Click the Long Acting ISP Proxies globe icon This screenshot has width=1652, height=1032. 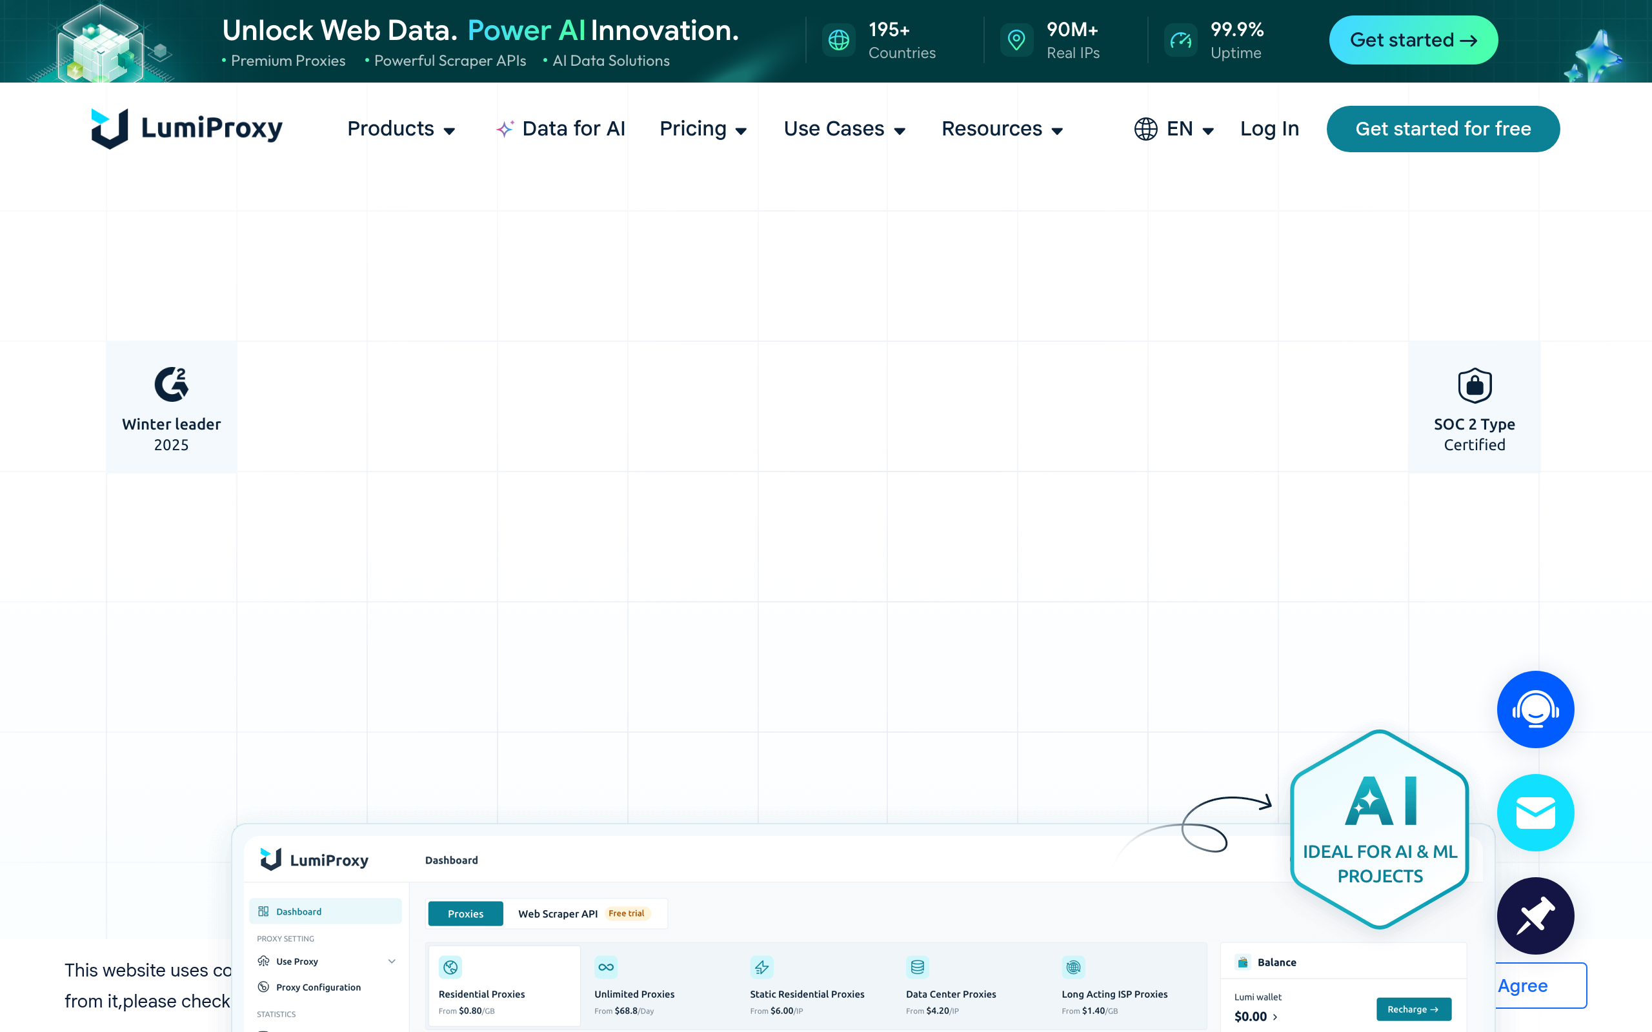coord(1073,966)
